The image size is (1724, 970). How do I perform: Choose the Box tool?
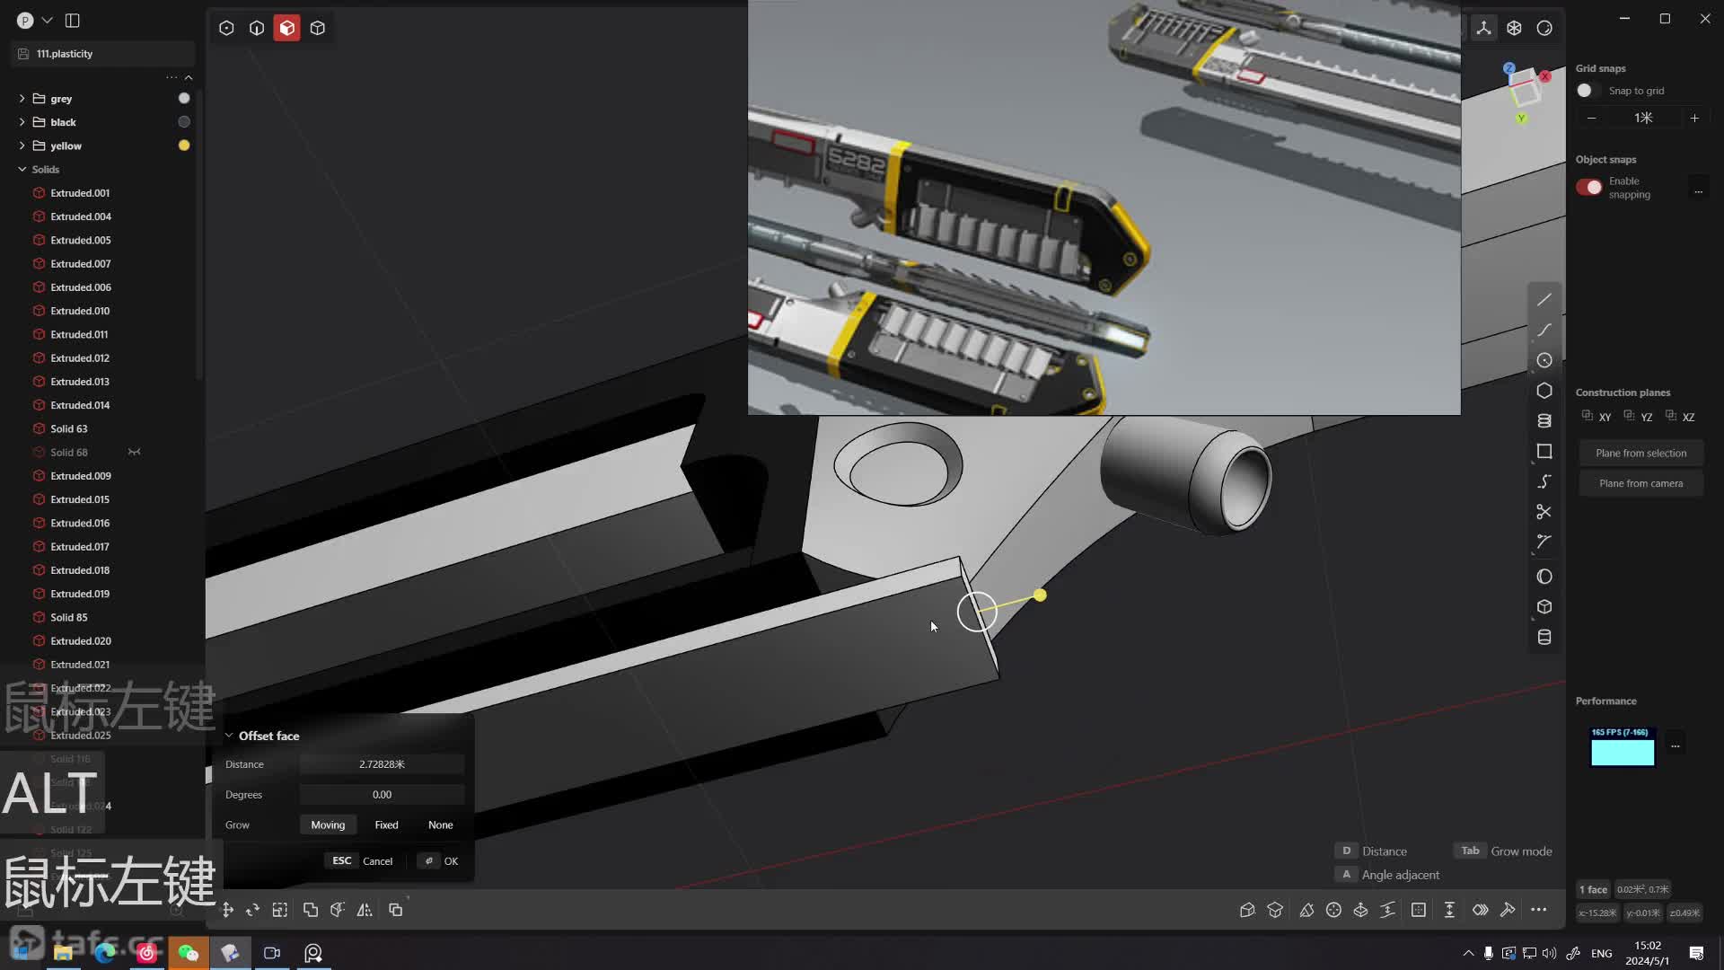(1544, 607)
